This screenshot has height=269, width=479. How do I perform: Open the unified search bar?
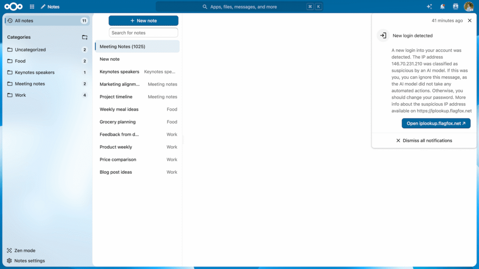pyautogui.click(x=239, y=7)
